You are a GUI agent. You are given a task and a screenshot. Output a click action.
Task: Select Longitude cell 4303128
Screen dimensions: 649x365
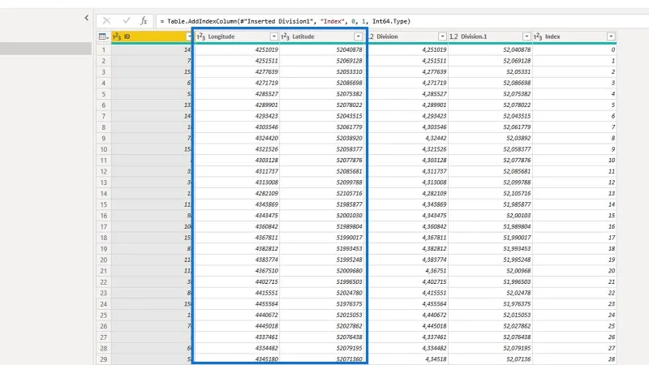(237, 160)
